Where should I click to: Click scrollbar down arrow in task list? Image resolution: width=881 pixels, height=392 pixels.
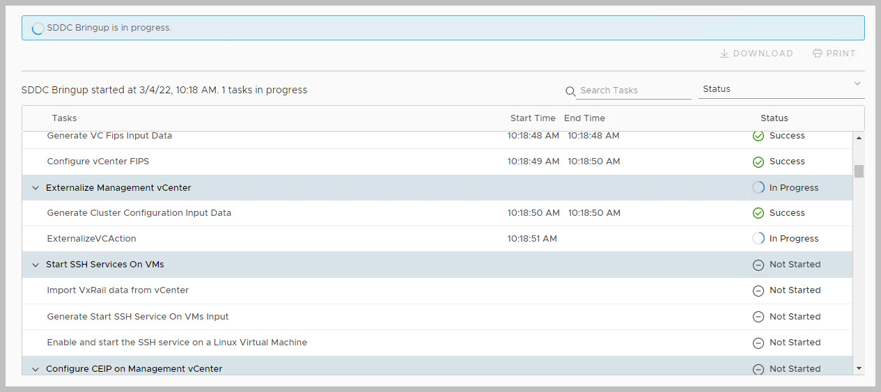(x=859, y=368)
